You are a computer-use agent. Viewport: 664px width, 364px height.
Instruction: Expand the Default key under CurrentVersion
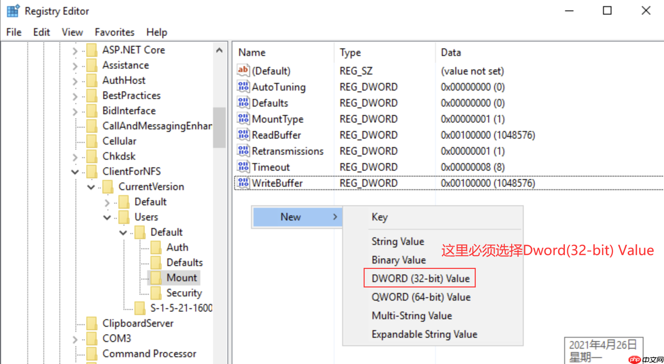pos(107,203)
